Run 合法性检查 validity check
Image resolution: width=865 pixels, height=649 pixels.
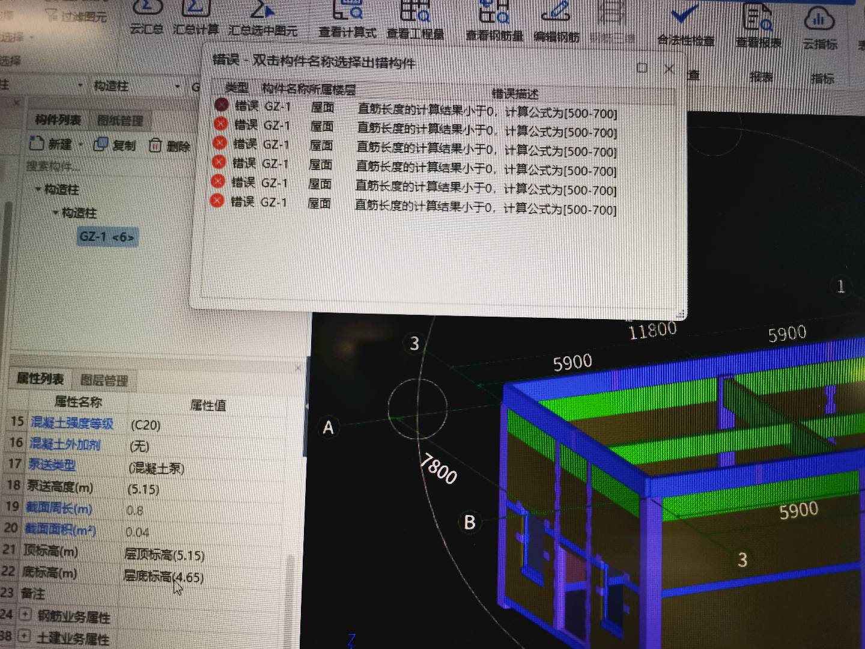pyautogui.click(x=685, y=26)
